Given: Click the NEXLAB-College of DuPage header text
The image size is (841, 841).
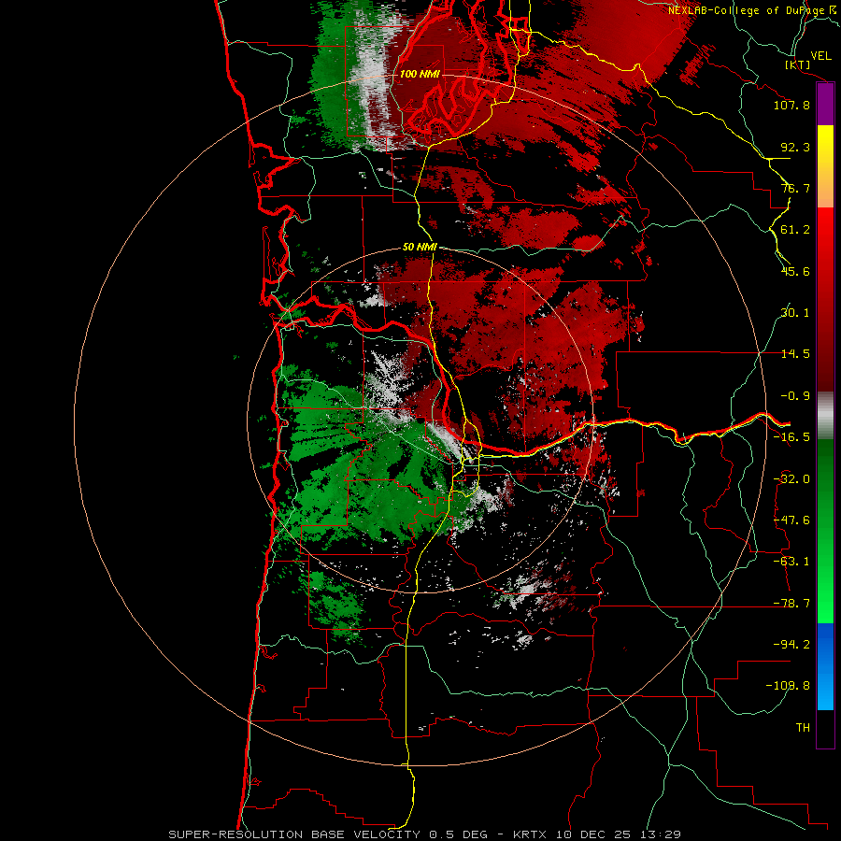Looking at the screenshot, I should (x=746, y=10).
